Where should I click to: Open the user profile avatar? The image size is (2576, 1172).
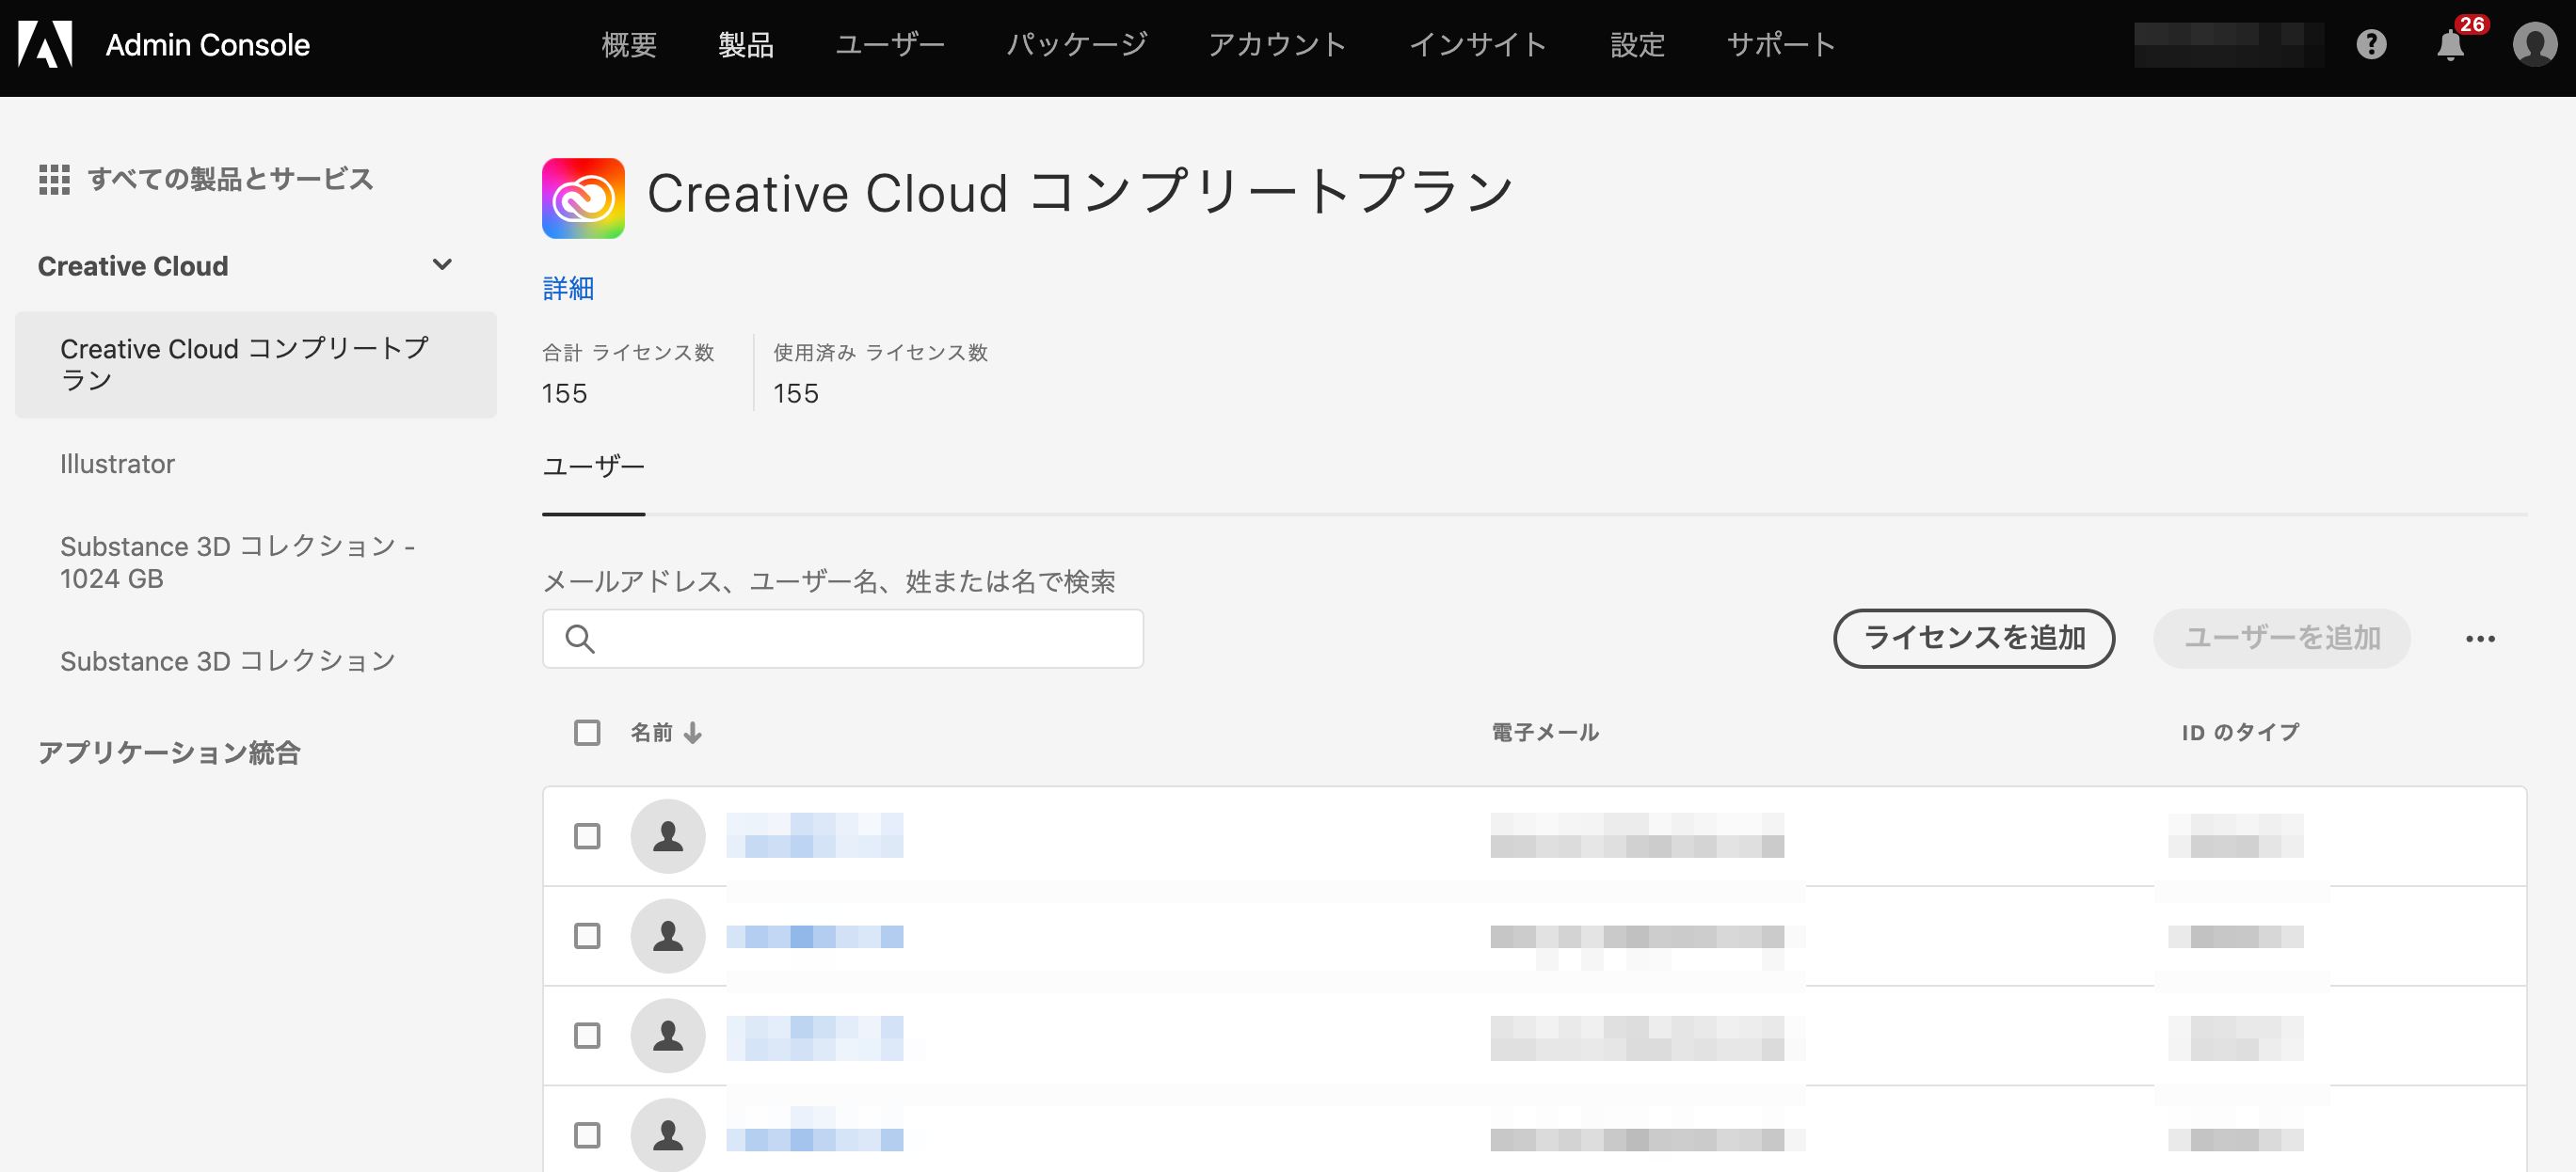pyautogui.click(x=2534, y=44)
